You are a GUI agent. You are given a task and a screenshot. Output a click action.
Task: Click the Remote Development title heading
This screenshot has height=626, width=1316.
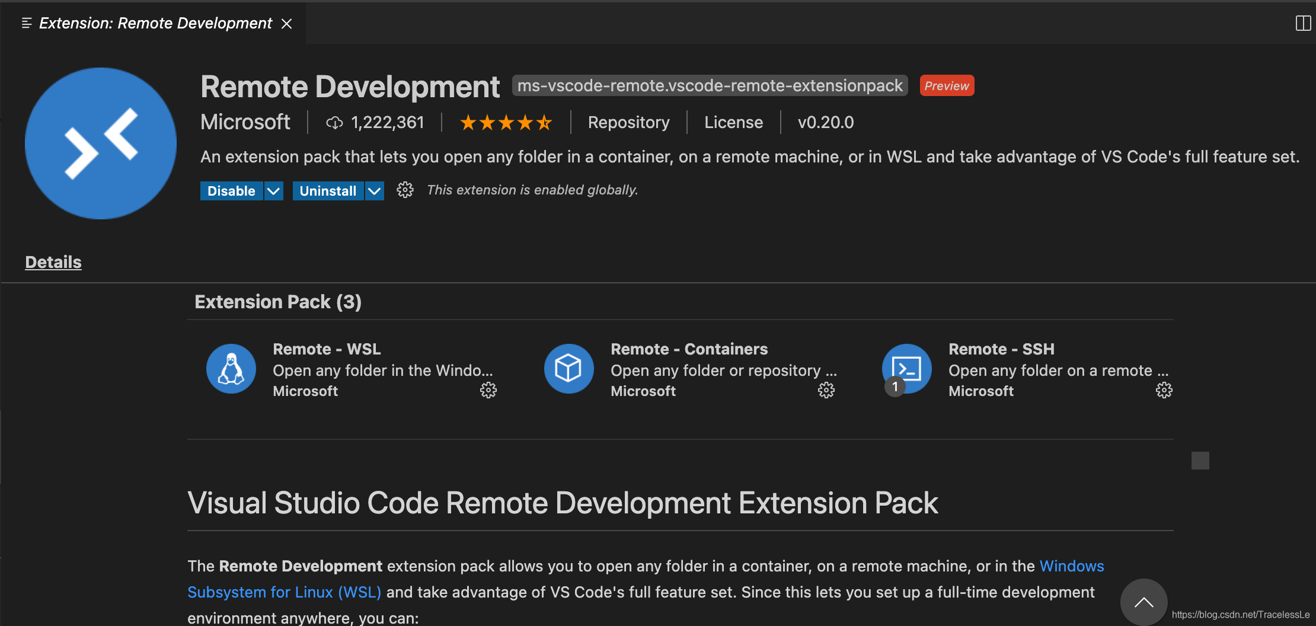(x=350, y=87)
